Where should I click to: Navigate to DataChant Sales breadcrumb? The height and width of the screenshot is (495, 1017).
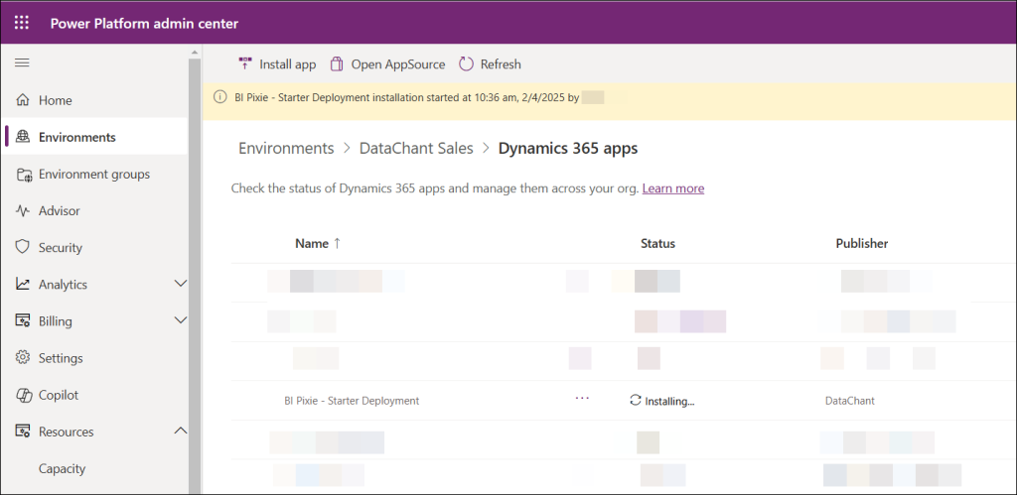tap(416, 148)
